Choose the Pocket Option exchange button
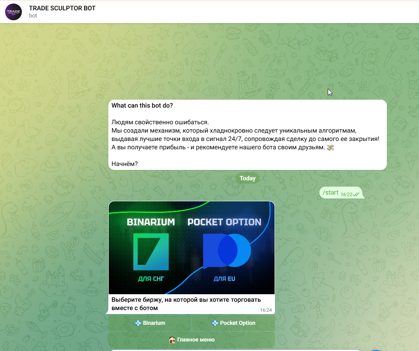This screenshot has width=419, height=351. (233, 323)
